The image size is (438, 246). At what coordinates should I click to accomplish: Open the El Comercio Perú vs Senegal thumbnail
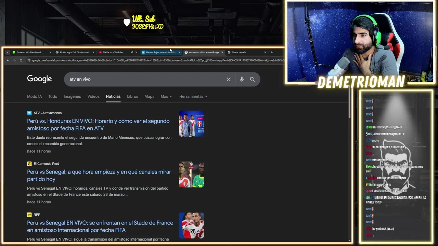[x=191, y=174]
